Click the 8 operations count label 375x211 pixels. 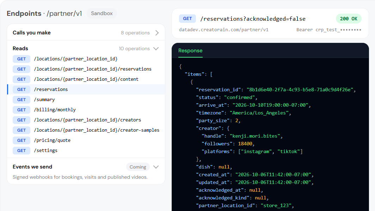pyautogui.click(x=135, y=33)
